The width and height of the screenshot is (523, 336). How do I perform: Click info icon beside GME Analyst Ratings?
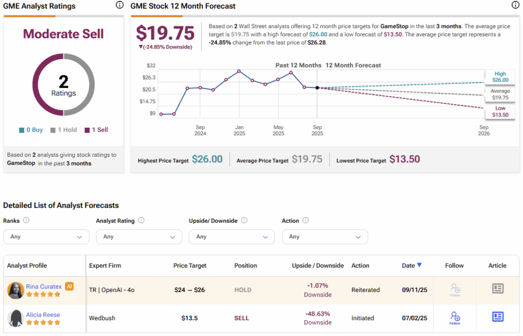tap(120, 5)
